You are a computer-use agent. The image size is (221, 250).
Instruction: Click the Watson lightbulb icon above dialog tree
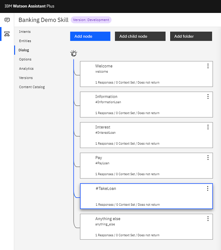point(74,54)
